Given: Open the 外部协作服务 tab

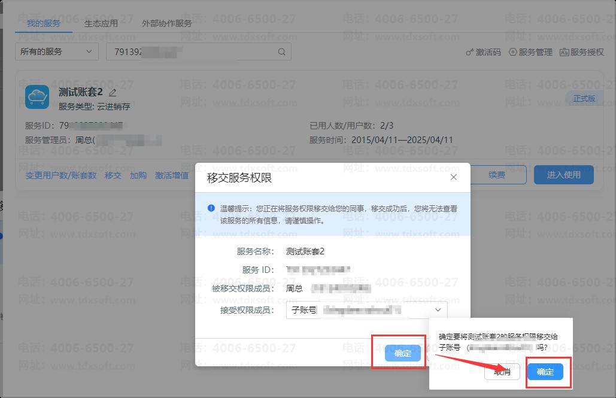Looking at the screenshot, I should click(x=166, y=23).
